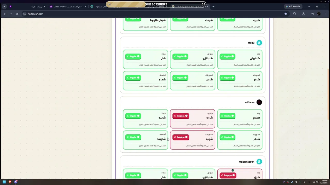The height and width of the screenshot is (185, 330).
Task: Open the taskbar clock showing 2:18 AM
Action: point(324,182)
